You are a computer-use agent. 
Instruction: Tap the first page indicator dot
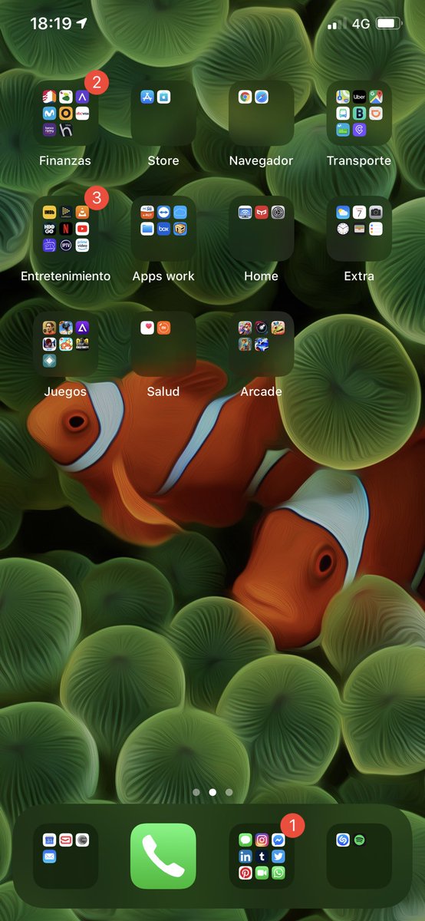196,791
